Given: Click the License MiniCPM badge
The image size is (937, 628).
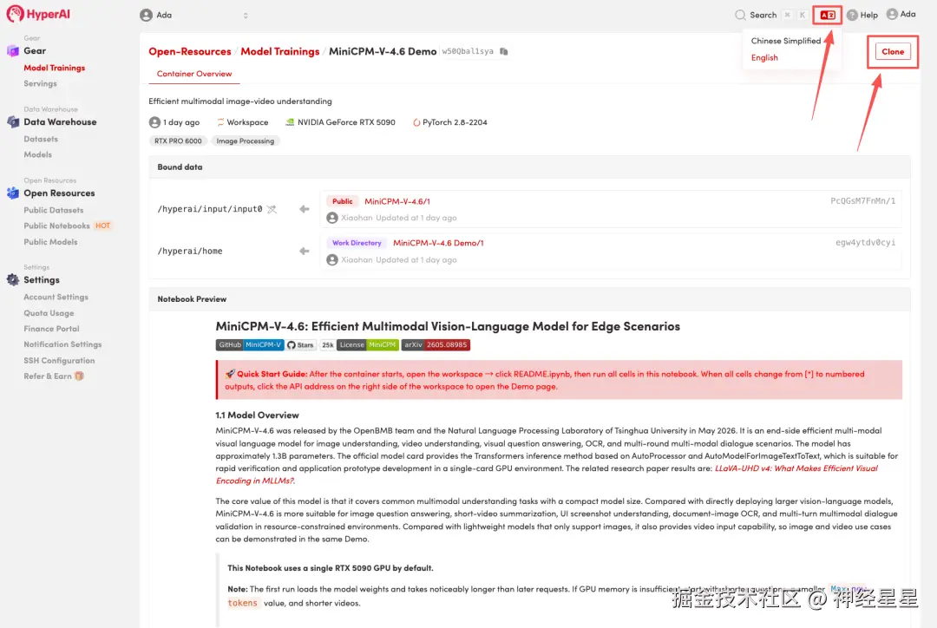Looking at the screenshot, I should (368, 344).
